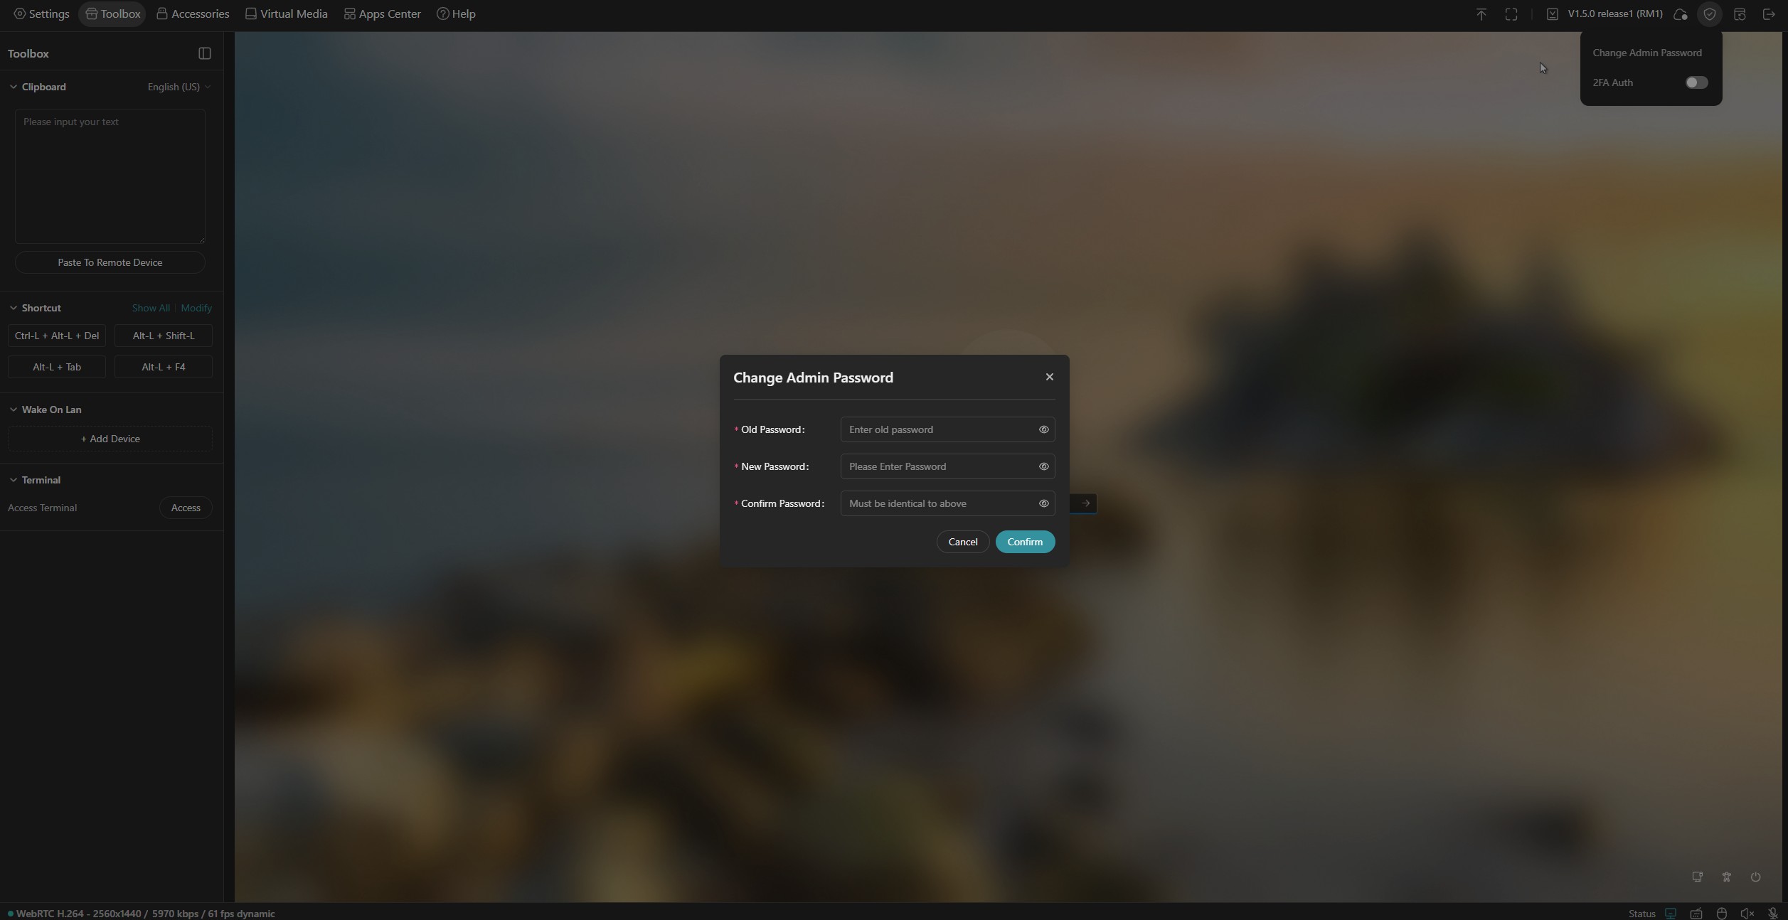Click the fullscreen icon in top bar
The width and height of the screenshot is (1788, 920).
[1511, 14]
